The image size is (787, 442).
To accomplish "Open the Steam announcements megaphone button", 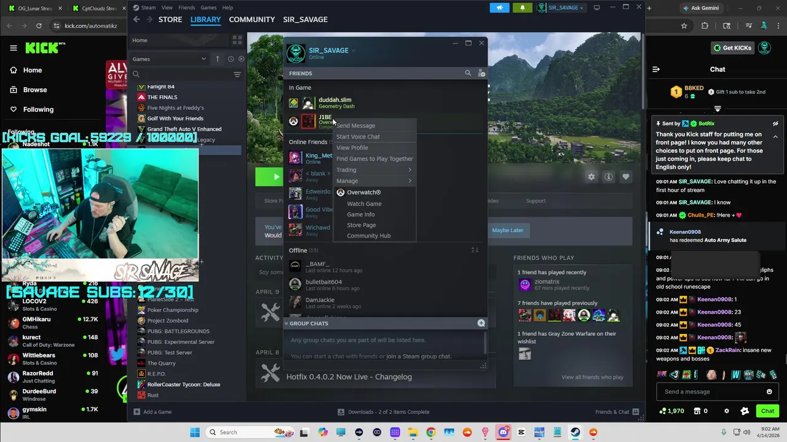I will [499, 7].
